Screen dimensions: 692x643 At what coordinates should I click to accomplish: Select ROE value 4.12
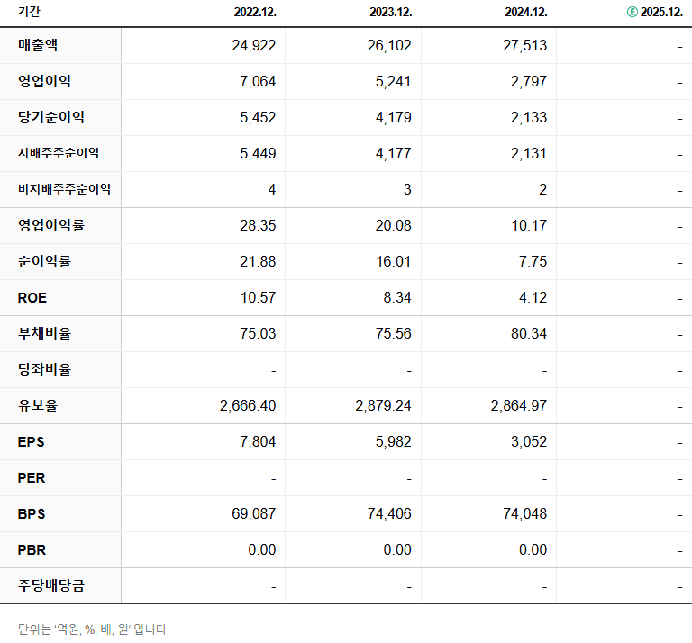tap(533, 298)
